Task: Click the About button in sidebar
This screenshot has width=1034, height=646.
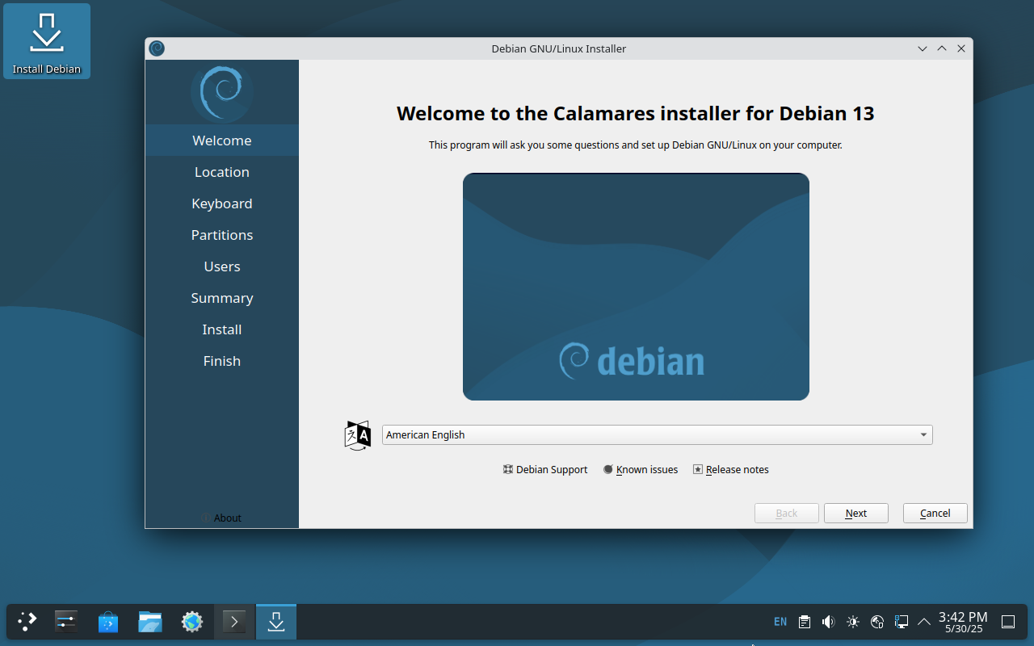Action: (221, 518)
